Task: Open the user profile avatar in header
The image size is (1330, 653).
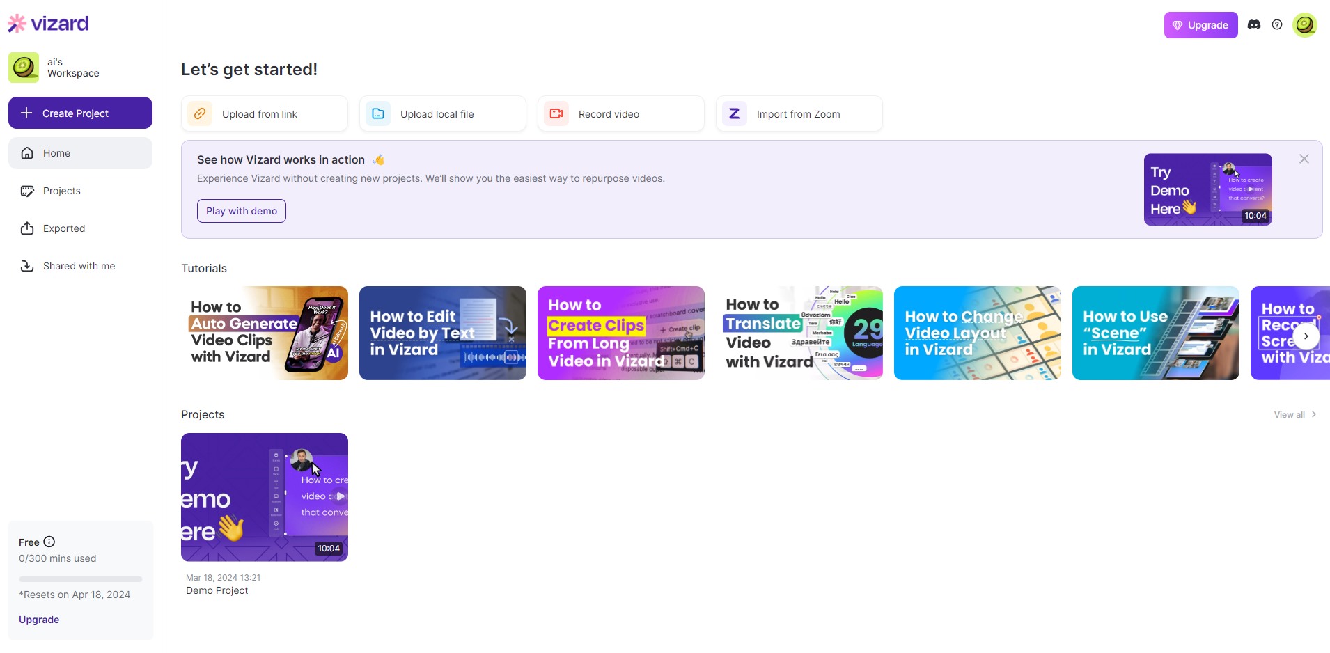Action: coord(1305,25)
